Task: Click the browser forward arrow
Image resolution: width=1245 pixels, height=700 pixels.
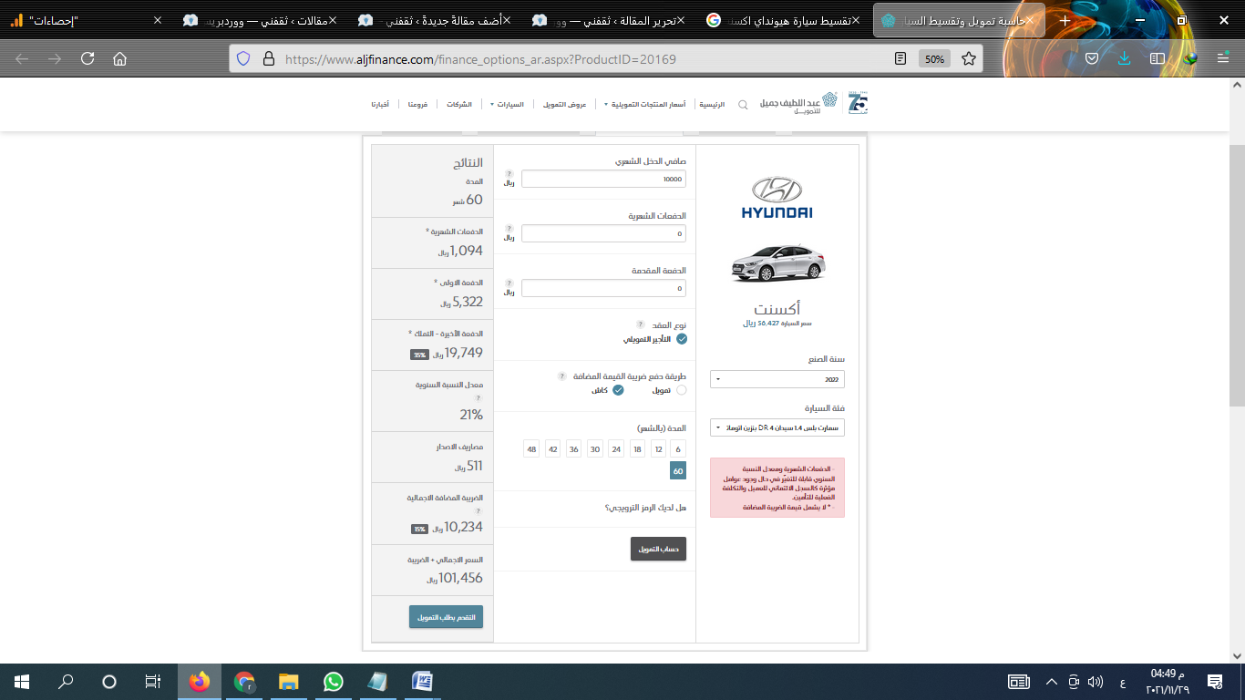Action: click(55, 58)
